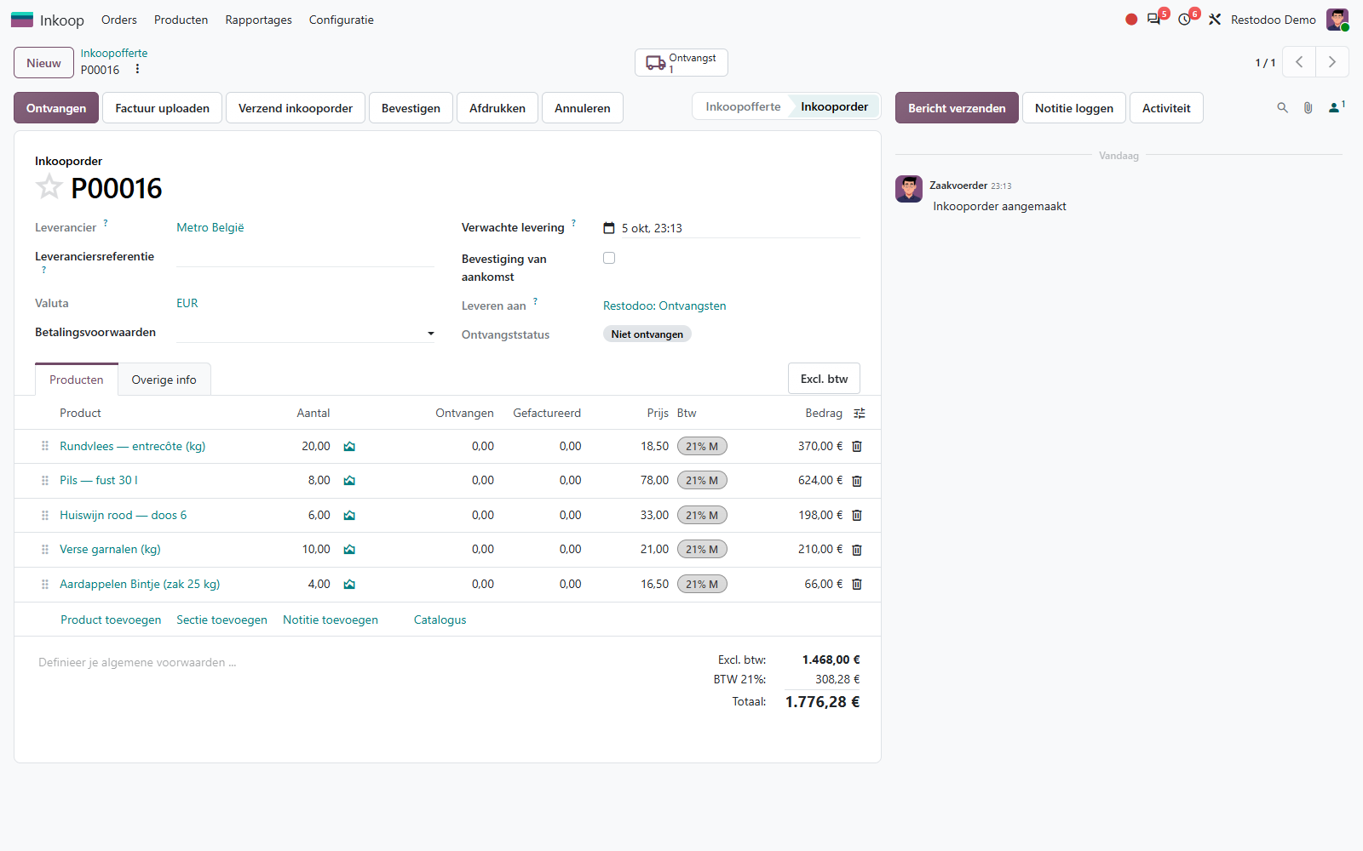
Task: Open the Ontvangst smart button
Action: [x=681, y=62]
